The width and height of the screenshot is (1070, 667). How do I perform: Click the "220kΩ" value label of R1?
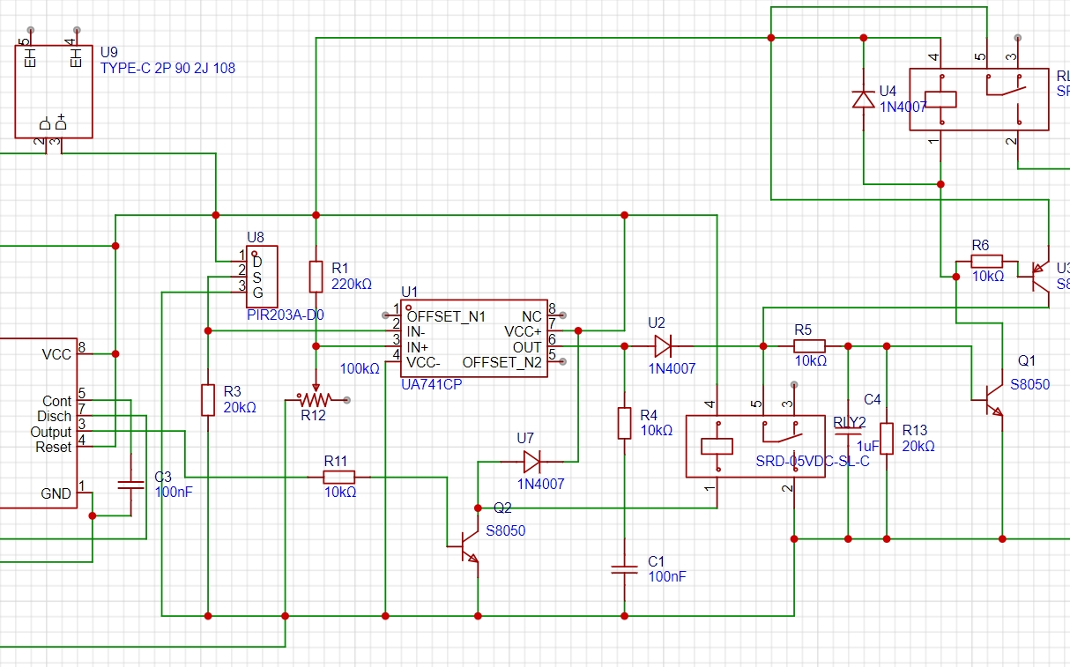(x=351, y=285)
